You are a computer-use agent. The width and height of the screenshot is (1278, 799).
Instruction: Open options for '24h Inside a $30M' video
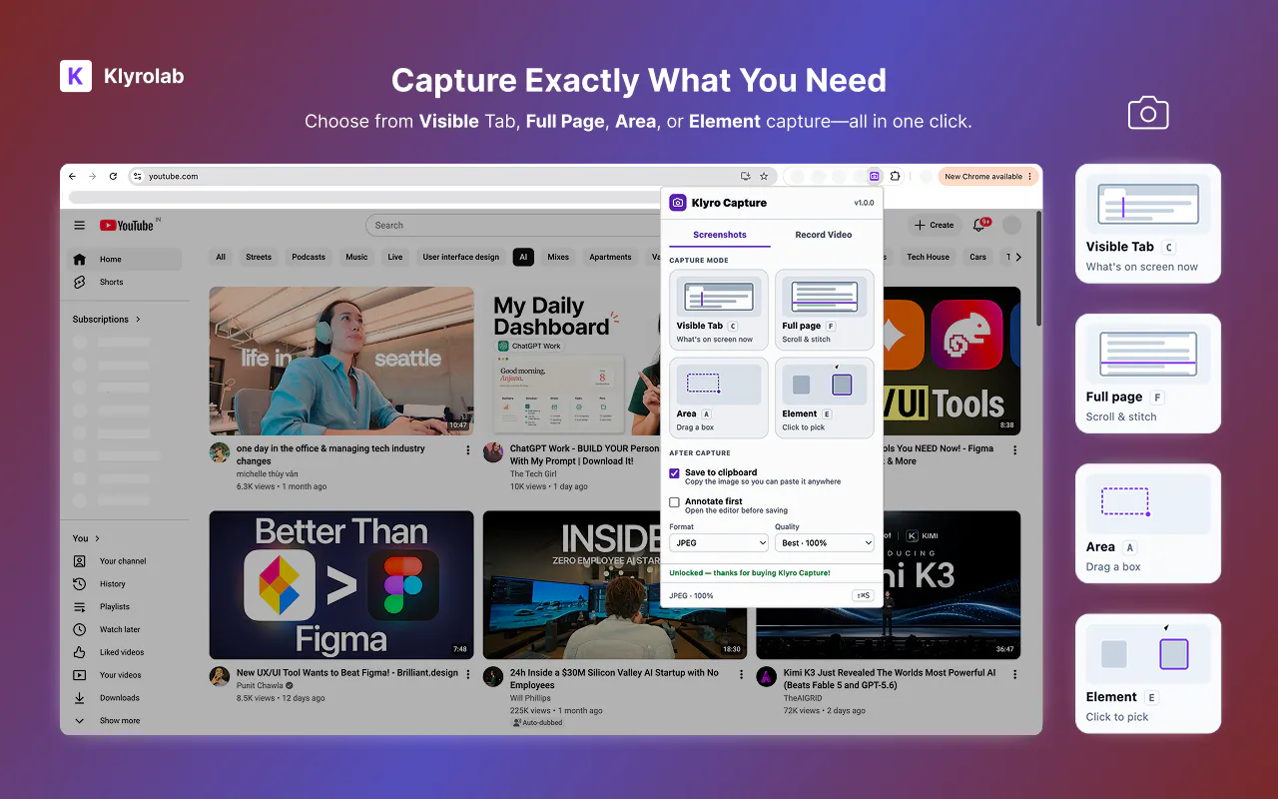point(741,675)
